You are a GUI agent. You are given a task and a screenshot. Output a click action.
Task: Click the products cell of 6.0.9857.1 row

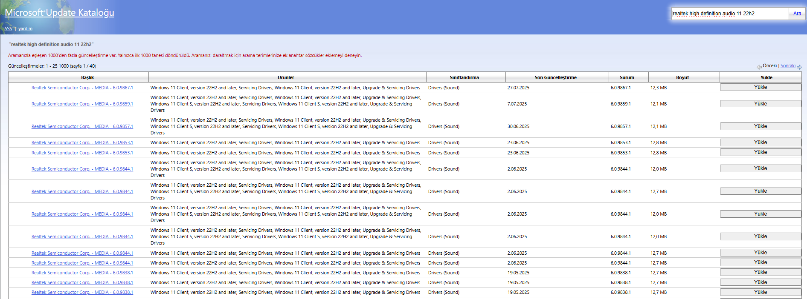coord(287,126)
